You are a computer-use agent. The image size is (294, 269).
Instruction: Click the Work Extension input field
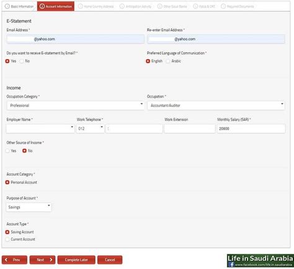coord(190,129)
